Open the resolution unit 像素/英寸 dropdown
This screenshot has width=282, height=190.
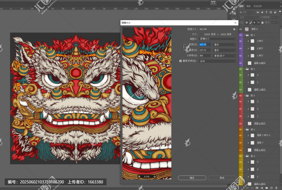click(225, 56)
